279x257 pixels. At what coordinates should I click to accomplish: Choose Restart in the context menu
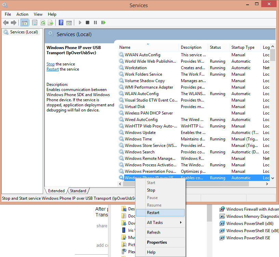160,213
